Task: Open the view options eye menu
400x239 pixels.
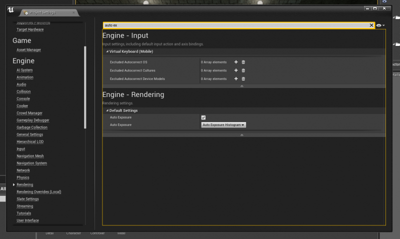Action: (x=380, y=25)
